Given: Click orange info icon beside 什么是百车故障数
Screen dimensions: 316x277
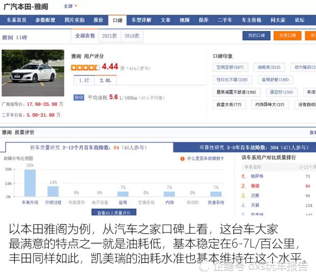Looking at the screenshot, I should (x=182, y=159).
